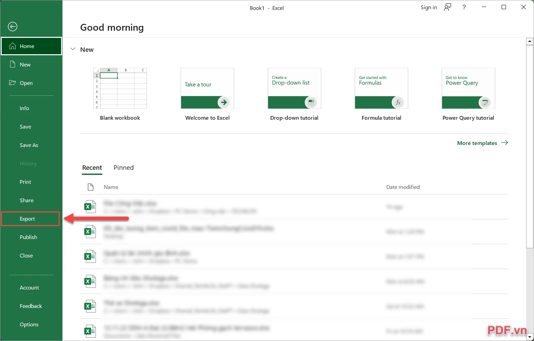Open the Home item in backstage menu
This screenshot has height=341, width=534.
31,46
